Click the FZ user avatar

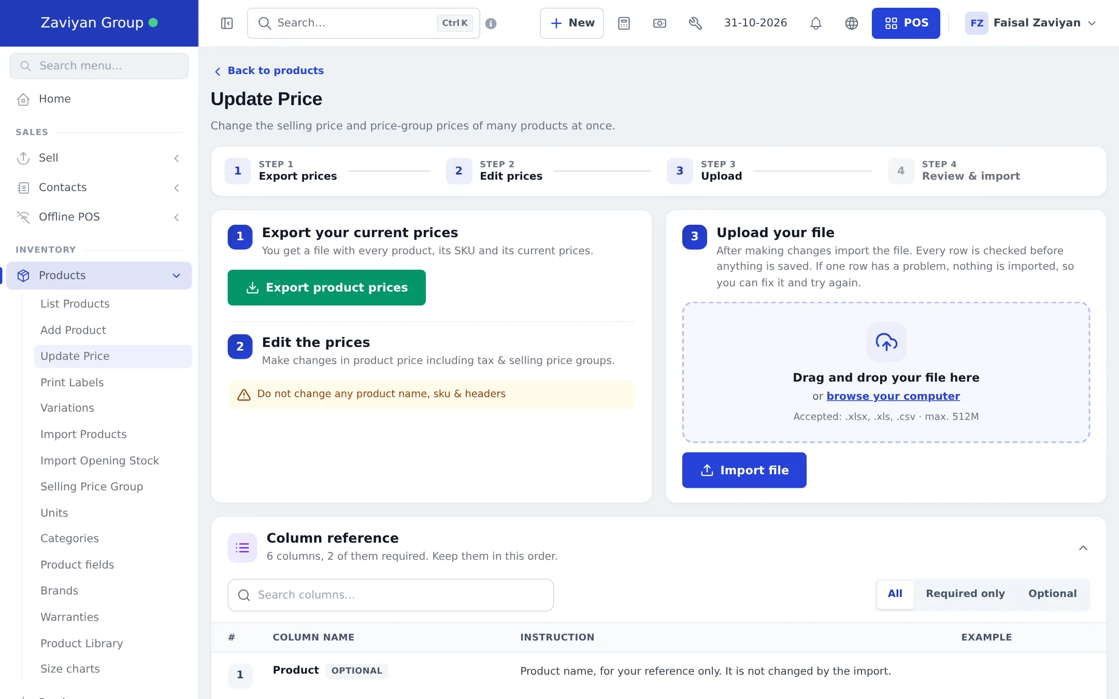977,23
